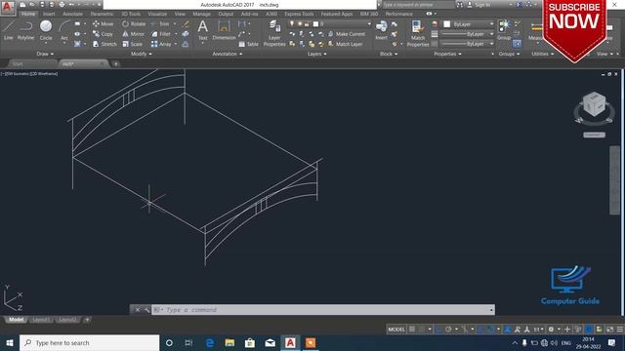
Task: Toggle MODEL space button in status bar
Action: point(396,330)
